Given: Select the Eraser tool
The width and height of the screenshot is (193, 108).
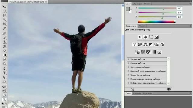Looking at the screenshot, I should 4,51.
